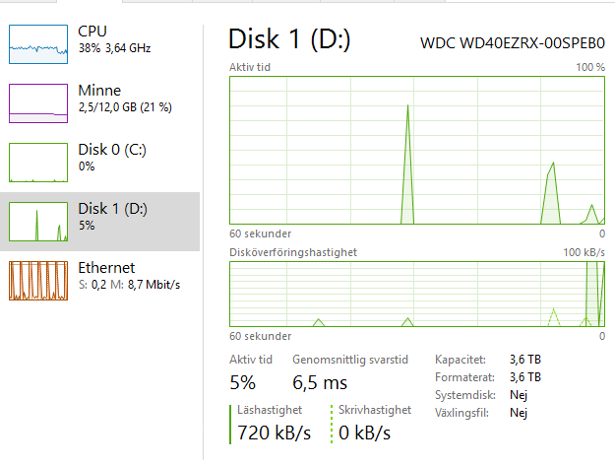Select the orange Ethernet graph thumbnail
The width and height of the screenshot is (615, 466).
36,281
